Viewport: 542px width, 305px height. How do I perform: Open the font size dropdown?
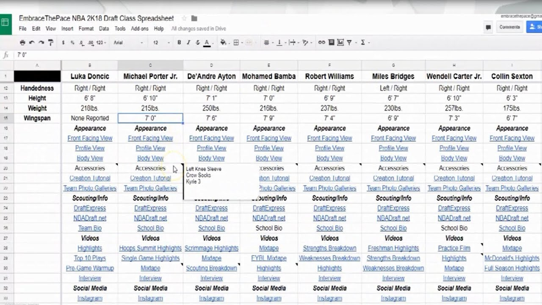click(161, 42)
